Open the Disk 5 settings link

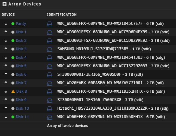point(21,66)
